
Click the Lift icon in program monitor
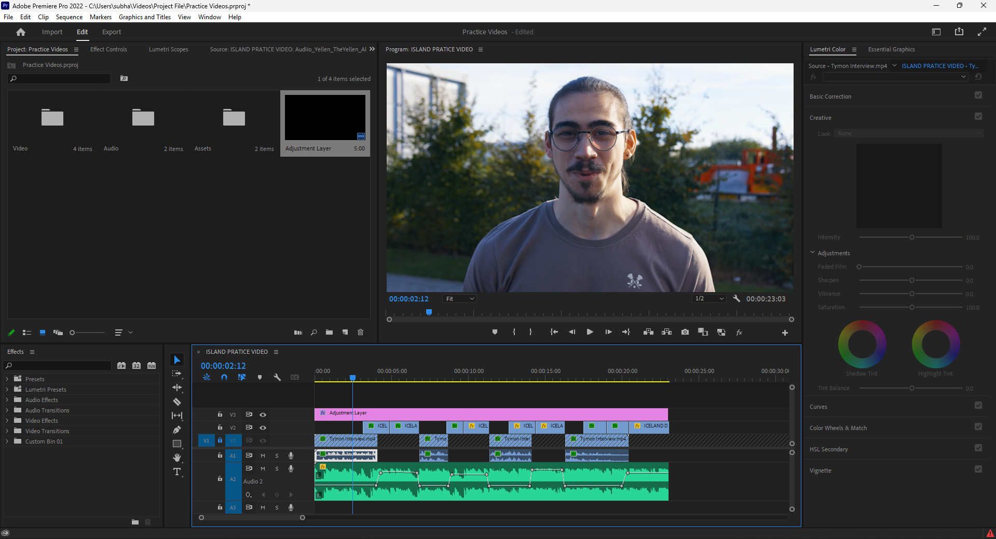(x=648, y=332)
